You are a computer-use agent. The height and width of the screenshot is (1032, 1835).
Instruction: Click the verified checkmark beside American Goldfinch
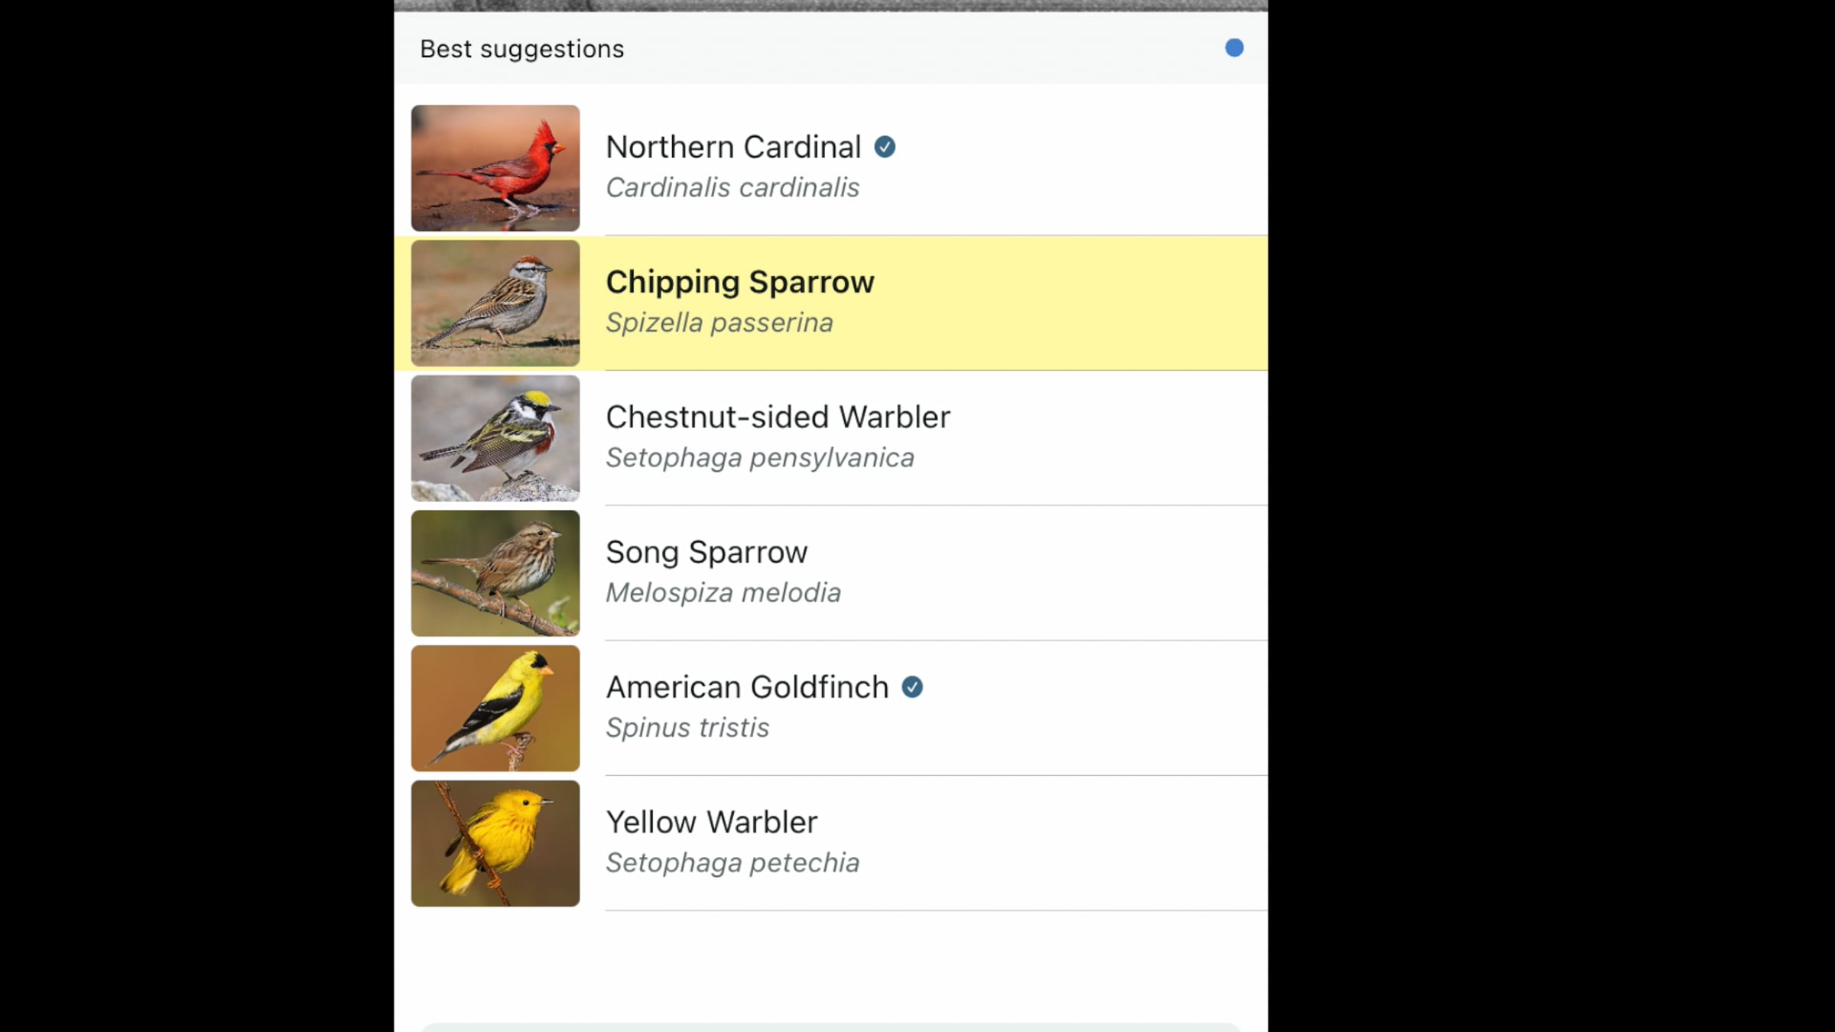tap(912, 687)
